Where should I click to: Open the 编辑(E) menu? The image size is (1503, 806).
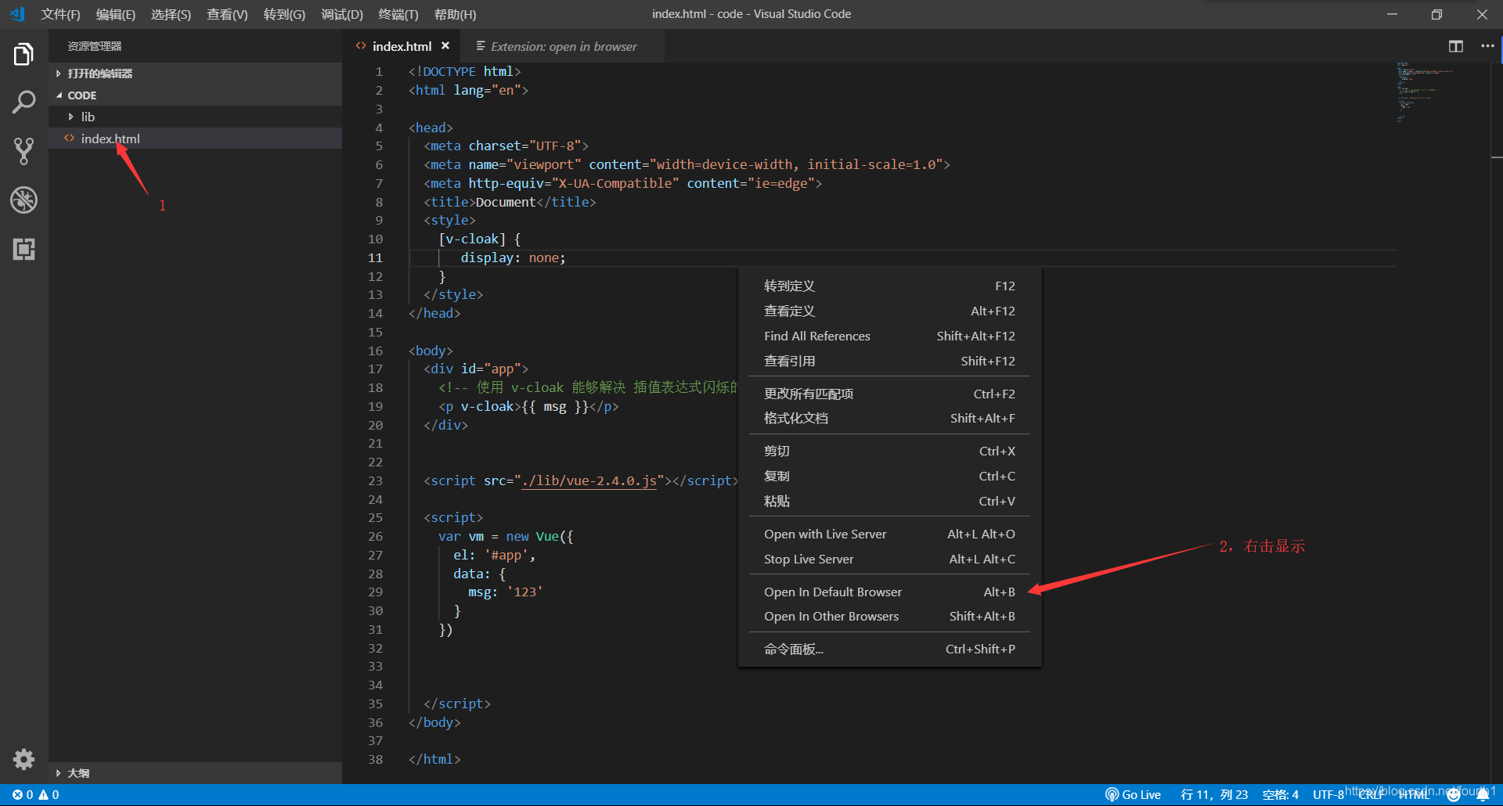[116, 14]
